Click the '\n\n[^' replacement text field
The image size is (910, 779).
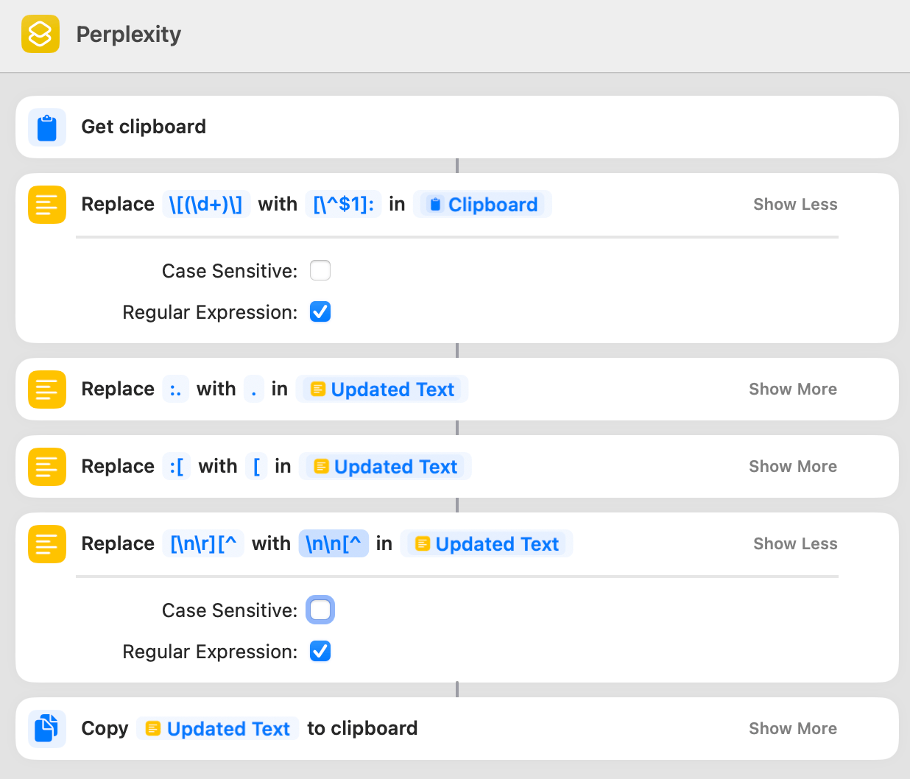[333, 543]
